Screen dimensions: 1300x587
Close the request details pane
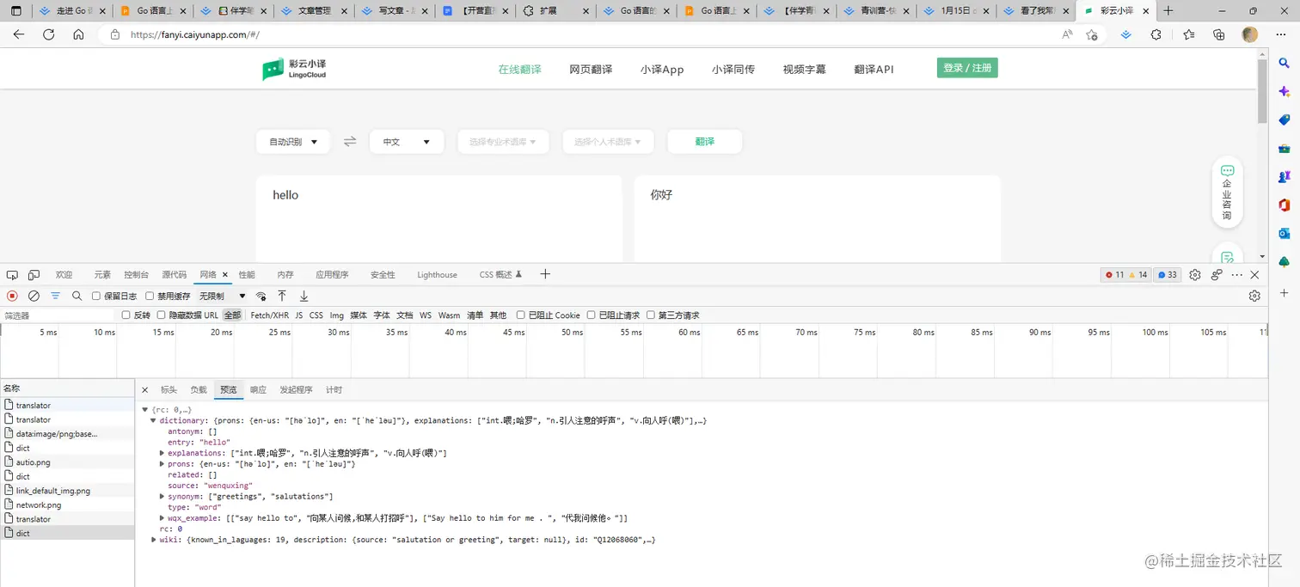(x=144, y=389)
